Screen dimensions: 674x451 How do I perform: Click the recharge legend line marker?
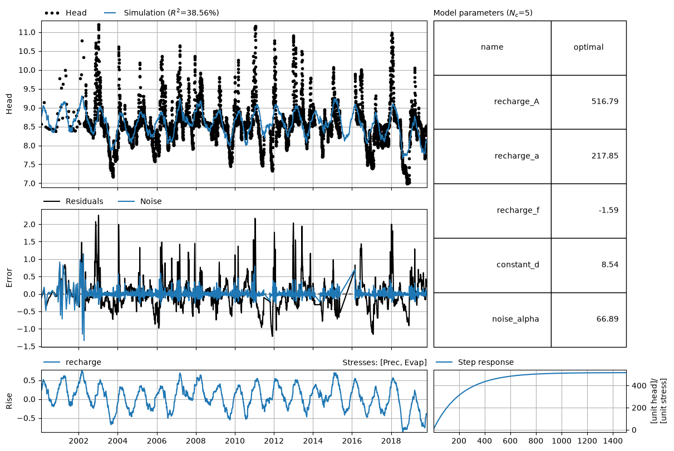(52, 362)
